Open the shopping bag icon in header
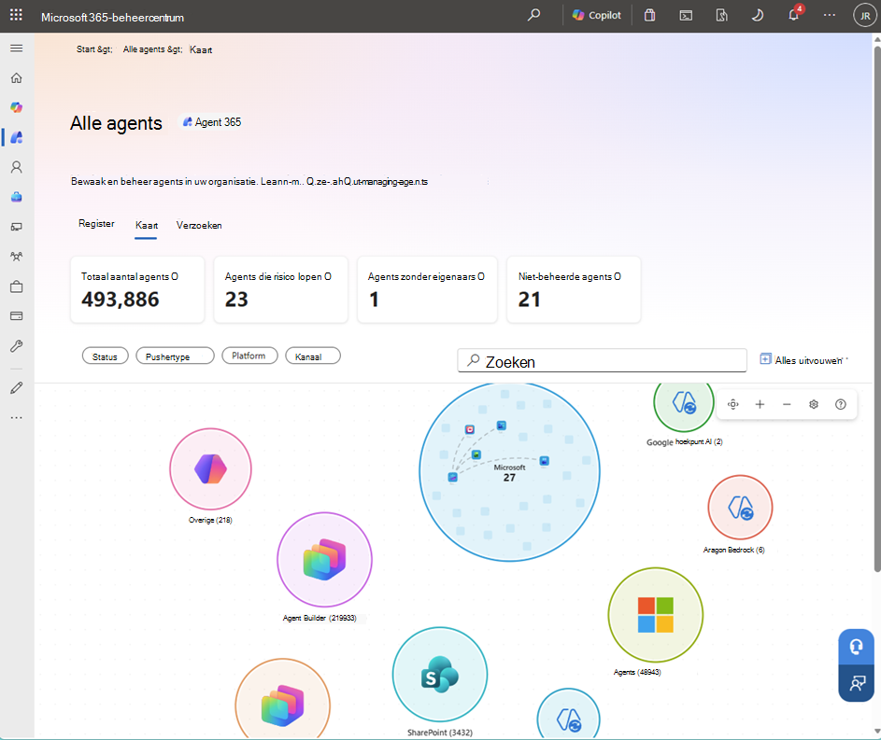The height and width of the screenshot is (740, 881). pyautogui.click(x=649, y=15)
